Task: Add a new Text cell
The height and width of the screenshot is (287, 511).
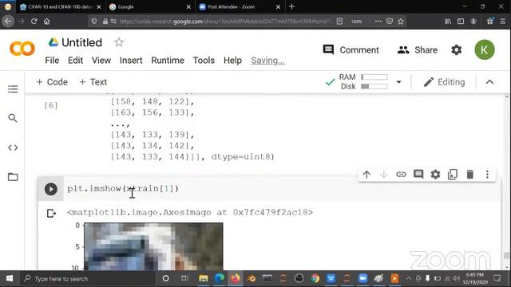Action: click(x=93, y=82)
